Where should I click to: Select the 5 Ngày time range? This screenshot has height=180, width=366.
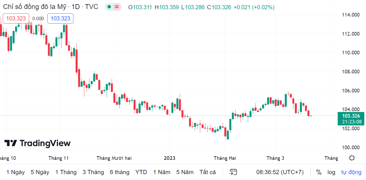click(40, 172)
